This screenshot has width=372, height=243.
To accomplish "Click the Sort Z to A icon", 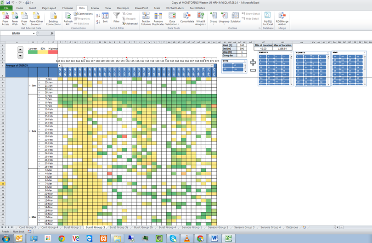I will point(98,22).
